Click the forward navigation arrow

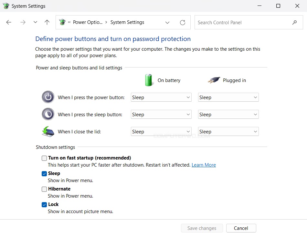click(x=23, y=22)
